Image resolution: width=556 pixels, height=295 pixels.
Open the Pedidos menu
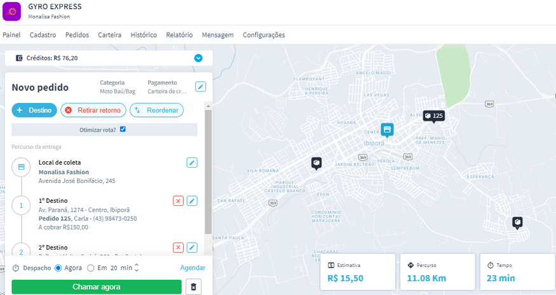(x=77, y=35)
